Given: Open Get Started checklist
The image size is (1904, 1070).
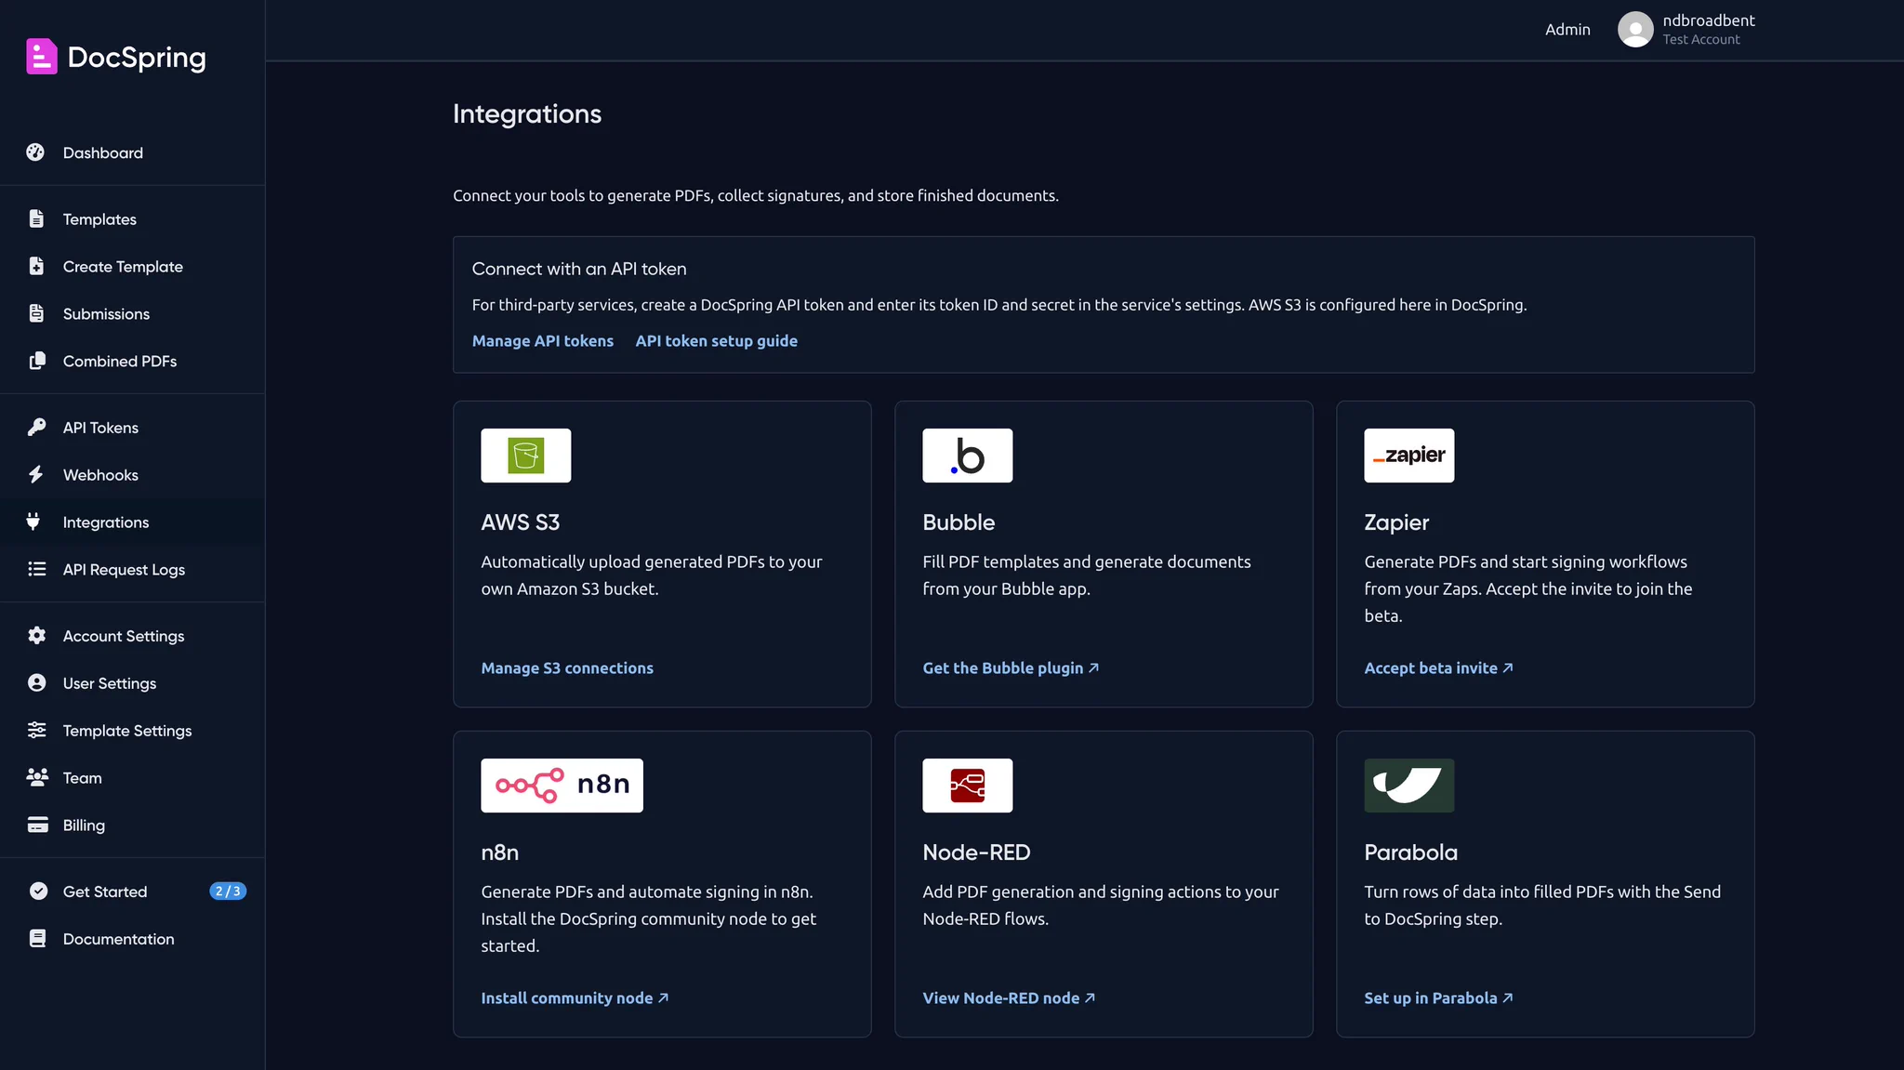Looking at the screenshot, I should (132, 891).
